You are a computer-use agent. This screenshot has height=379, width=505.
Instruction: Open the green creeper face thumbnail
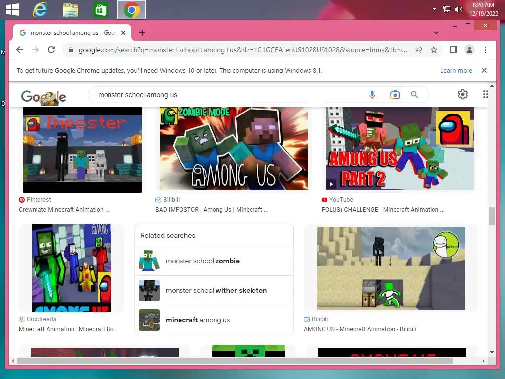(248, 351)
